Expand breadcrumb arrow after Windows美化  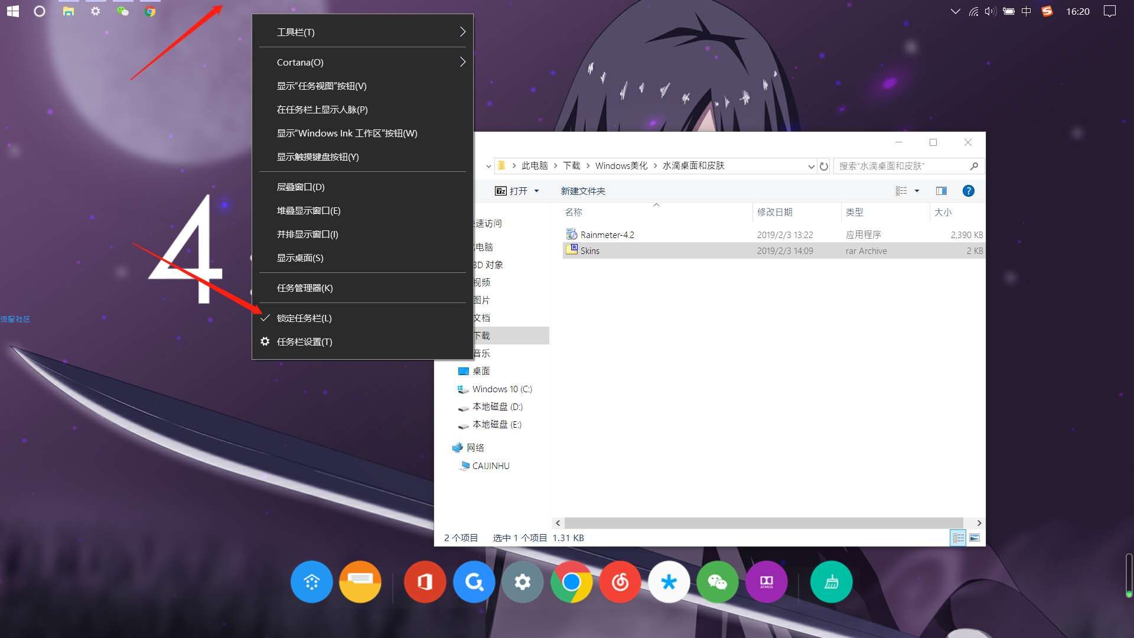[x=655, y=166]
